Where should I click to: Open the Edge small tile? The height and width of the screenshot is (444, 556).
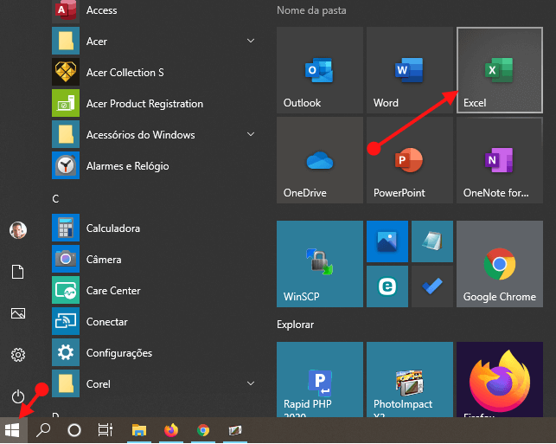387,286
